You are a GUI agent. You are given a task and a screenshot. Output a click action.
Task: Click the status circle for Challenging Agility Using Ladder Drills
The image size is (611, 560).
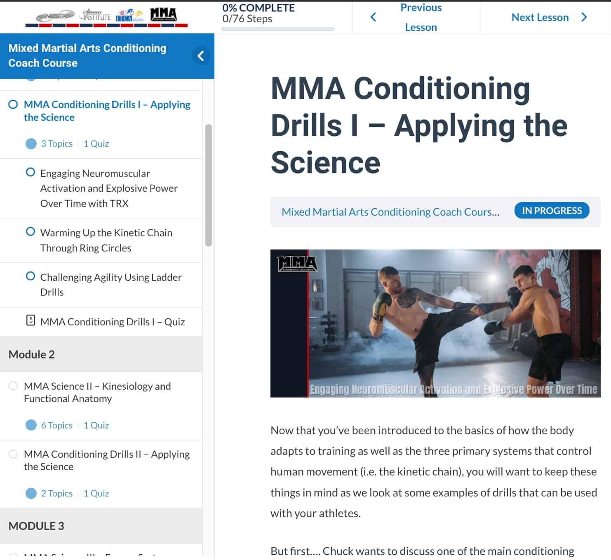[x=31, y=276]
